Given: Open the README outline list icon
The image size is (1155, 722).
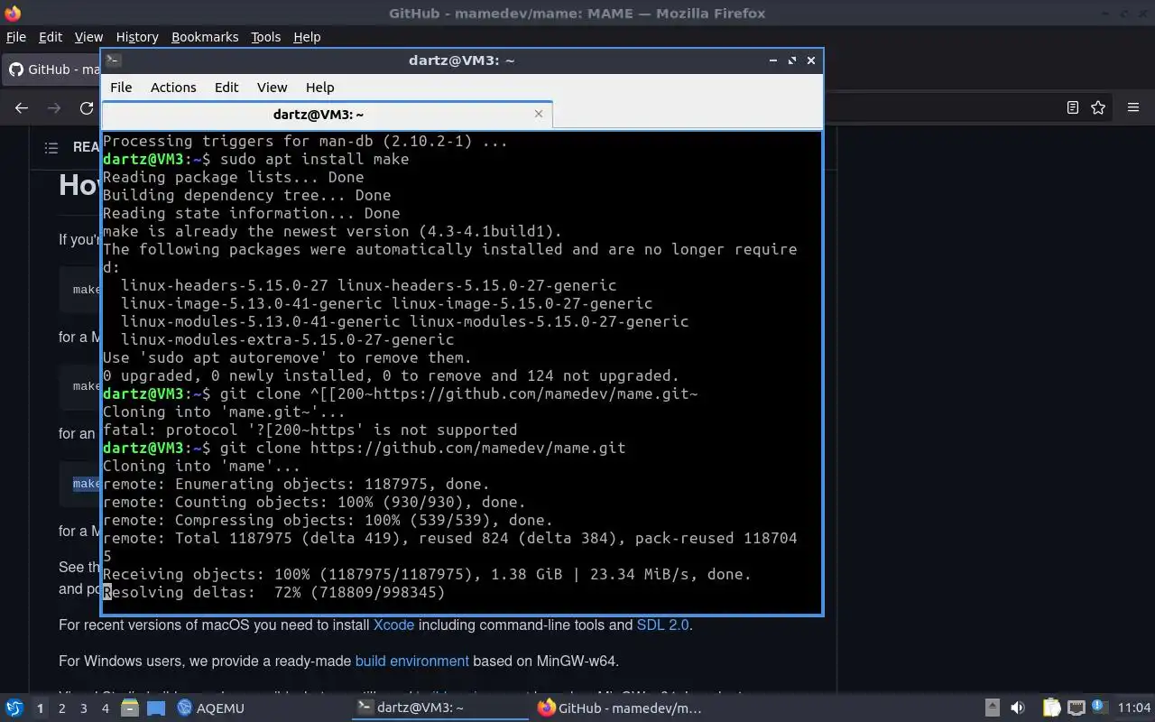Looking at the screenshot, I should point(51,147).
